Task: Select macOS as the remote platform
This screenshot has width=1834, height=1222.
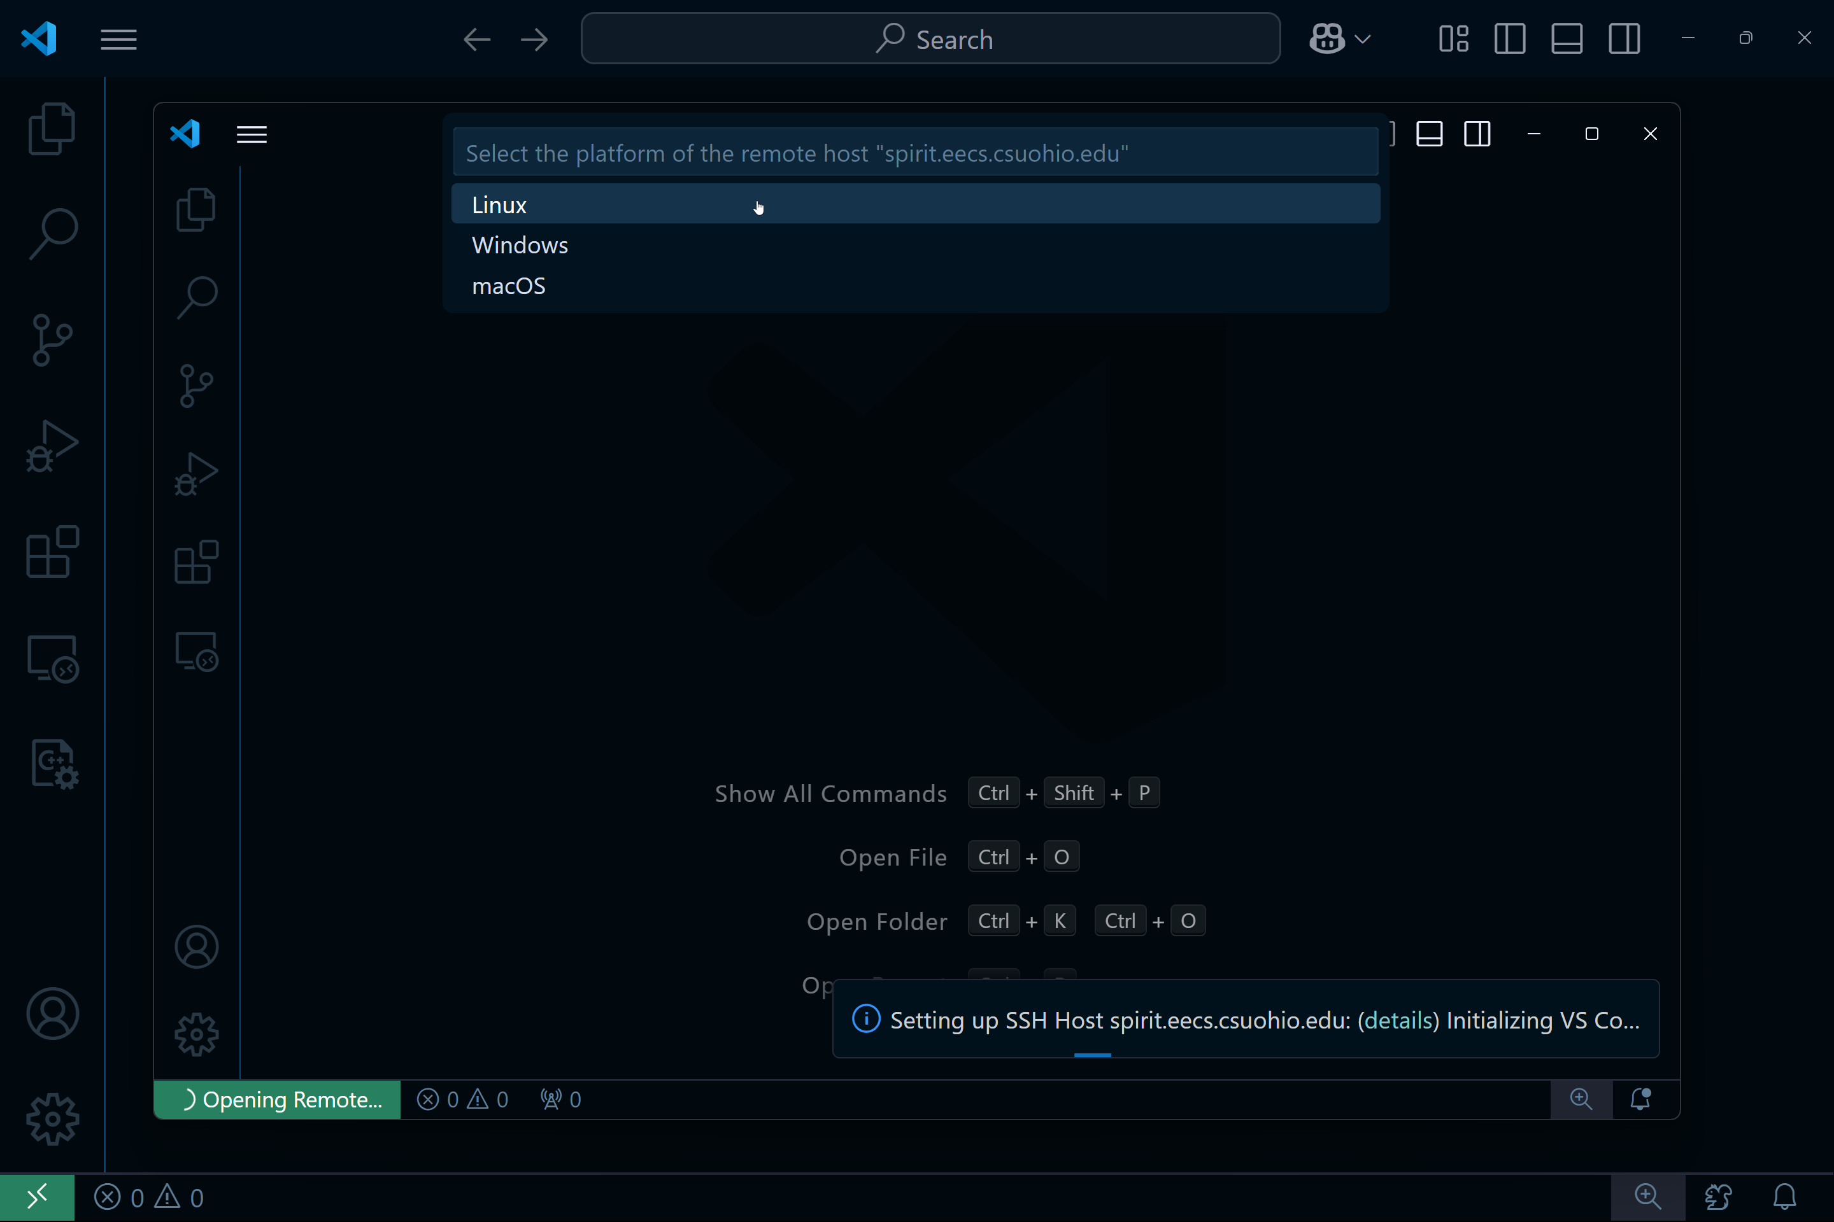Action: (x=916, y=285)
